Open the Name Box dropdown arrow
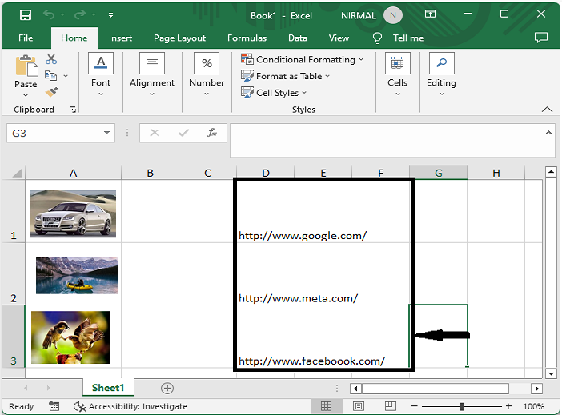The width and height of the screenshot is (562, 415). click(x=106, y=134)
